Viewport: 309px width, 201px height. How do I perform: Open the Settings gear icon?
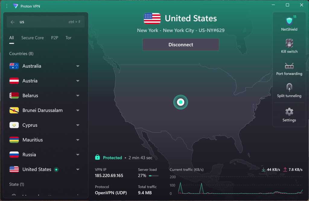coord(289,112)
